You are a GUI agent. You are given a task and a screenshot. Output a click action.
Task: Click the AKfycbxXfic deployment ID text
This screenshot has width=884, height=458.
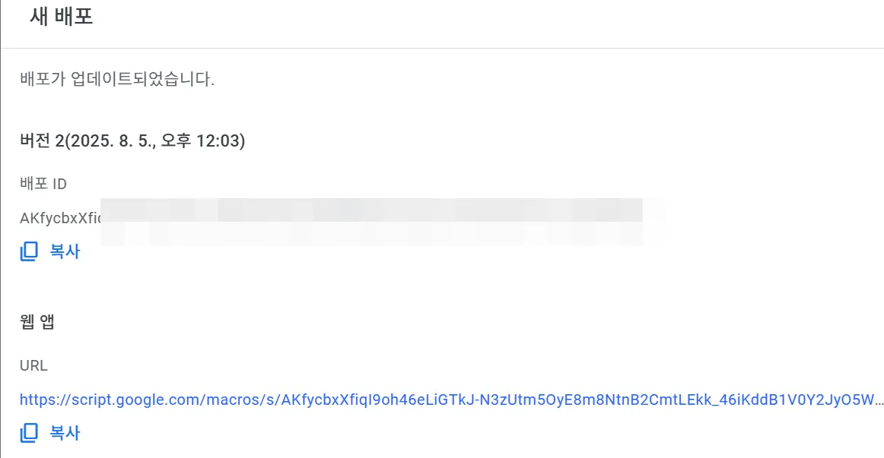(59, 218)
